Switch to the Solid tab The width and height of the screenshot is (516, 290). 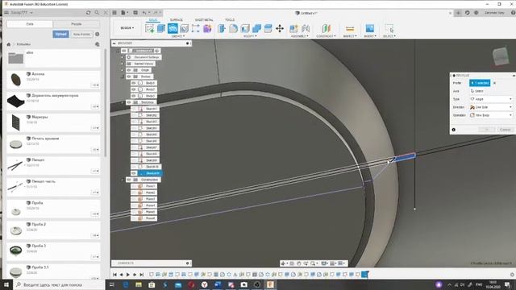[153, 19]
